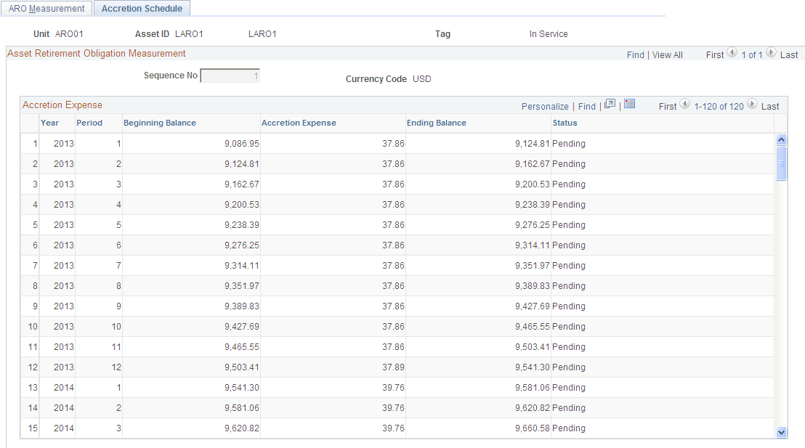Open grid in new window icon

point(610,104)
